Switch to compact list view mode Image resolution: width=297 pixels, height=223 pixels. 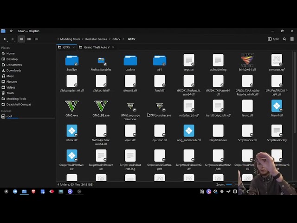click(29, 39)
